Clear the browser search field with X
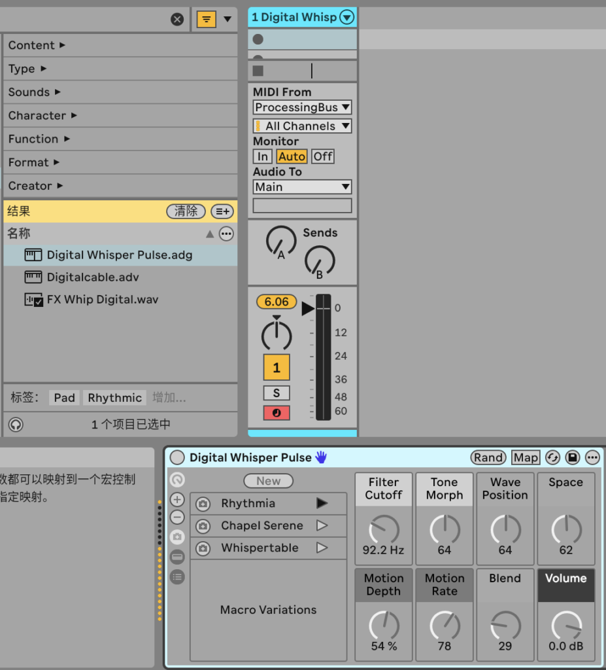The height and width of the screenshot is (670, 606). pyautogui.click(x=177, y=20)
